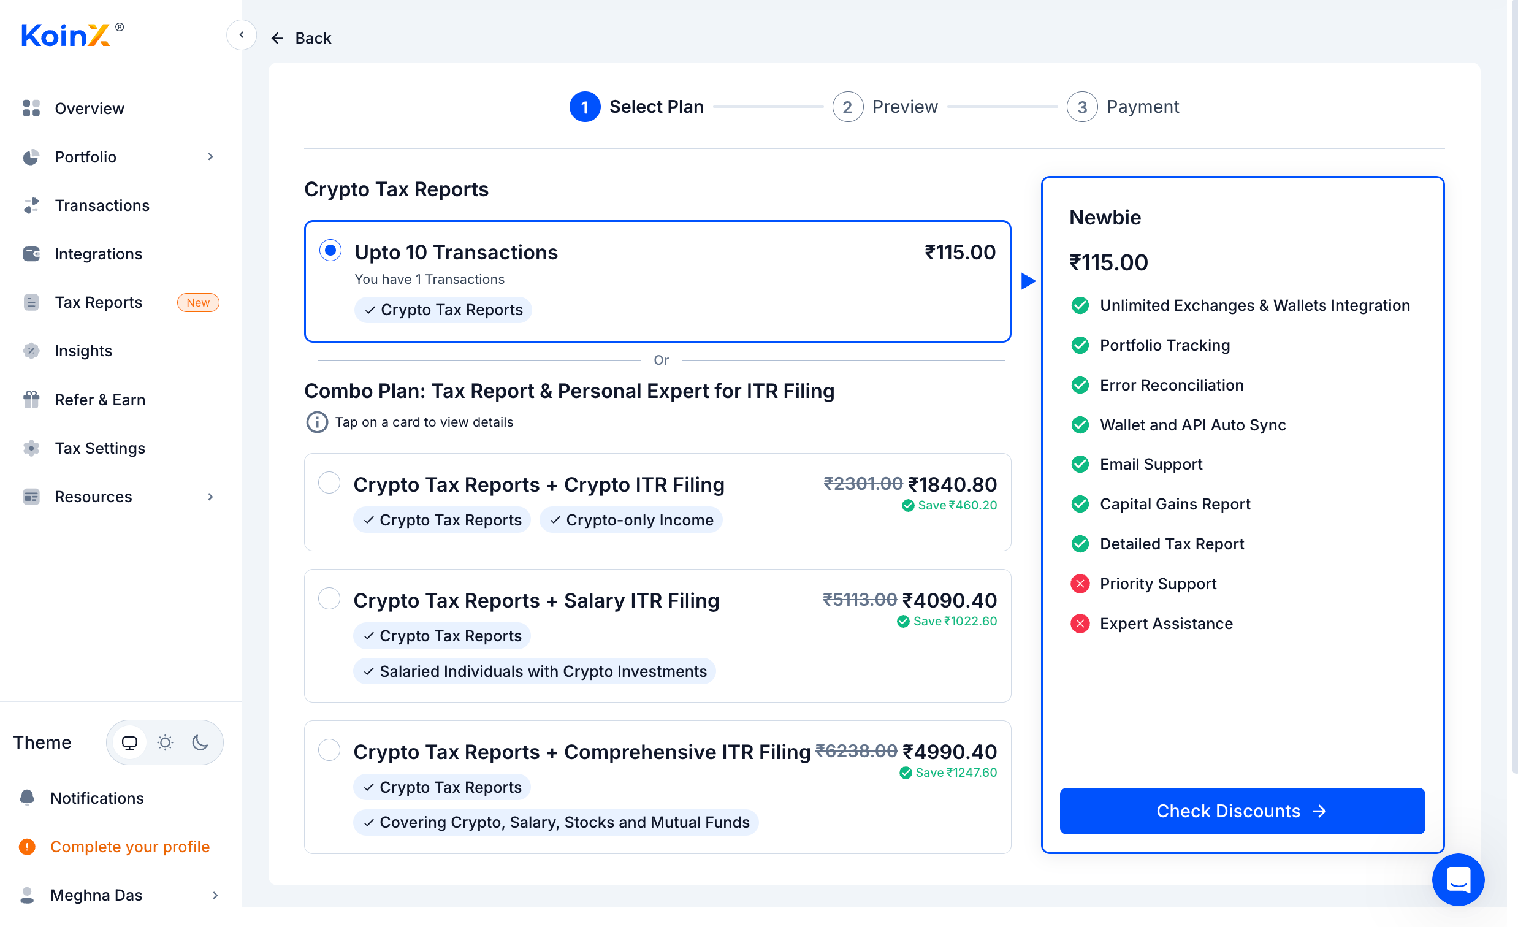The image size is (1518, 927).
Task: Click green check beside Email Support
Action: pos(1080,464)
